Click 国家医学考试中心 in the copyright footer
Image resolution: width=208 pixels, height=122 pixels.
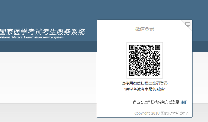(175, 113)
